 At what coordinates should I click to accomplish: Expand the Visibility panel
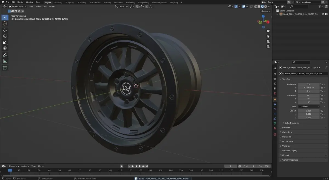(286, 146)
